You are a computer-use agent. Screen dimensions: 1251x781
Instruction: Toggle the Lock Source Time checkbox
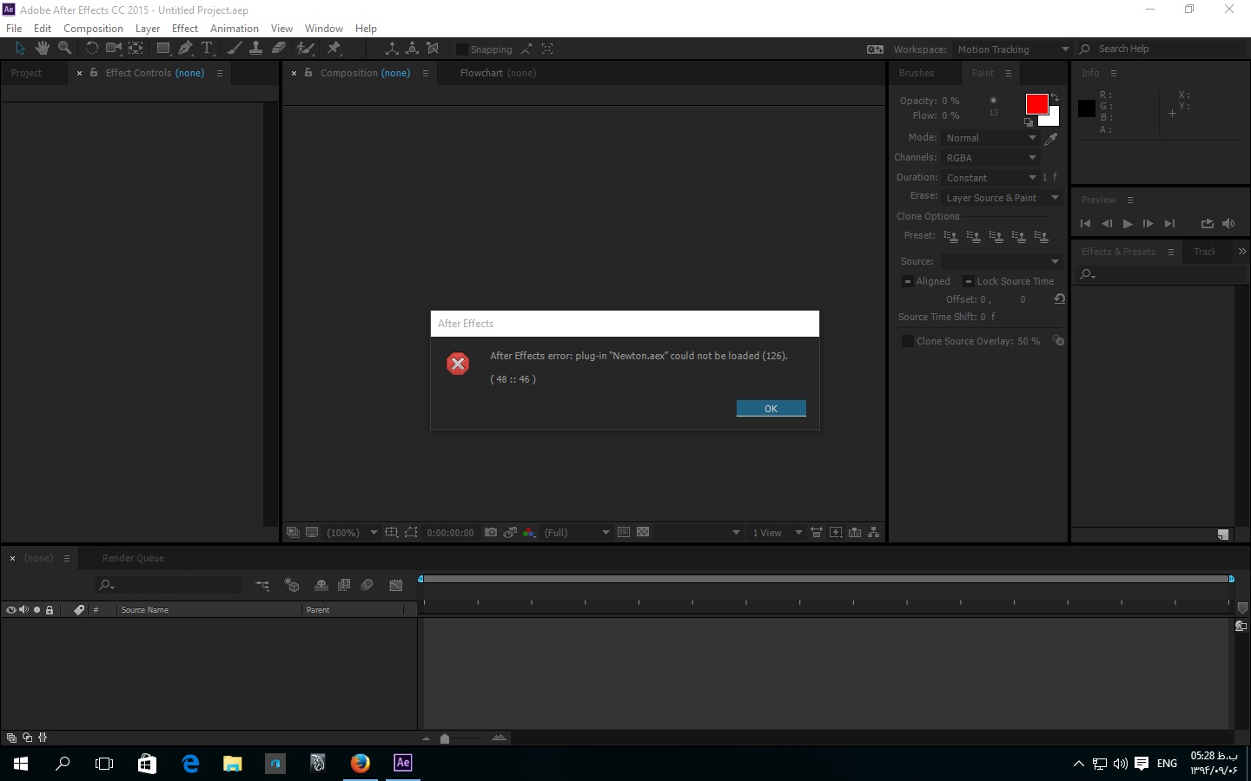click(969, 281)
